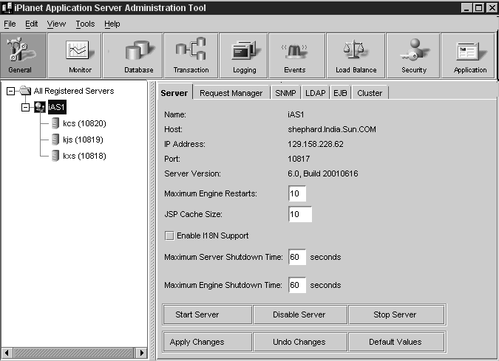Screen dimensions: 499x361
Task: Select the Server tab
Action: (x=174, y=93)
